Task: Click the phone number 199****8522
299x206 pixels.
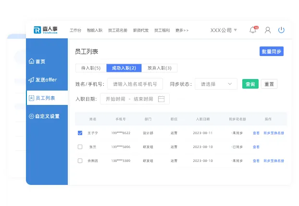Action: (x=121, y=133)
